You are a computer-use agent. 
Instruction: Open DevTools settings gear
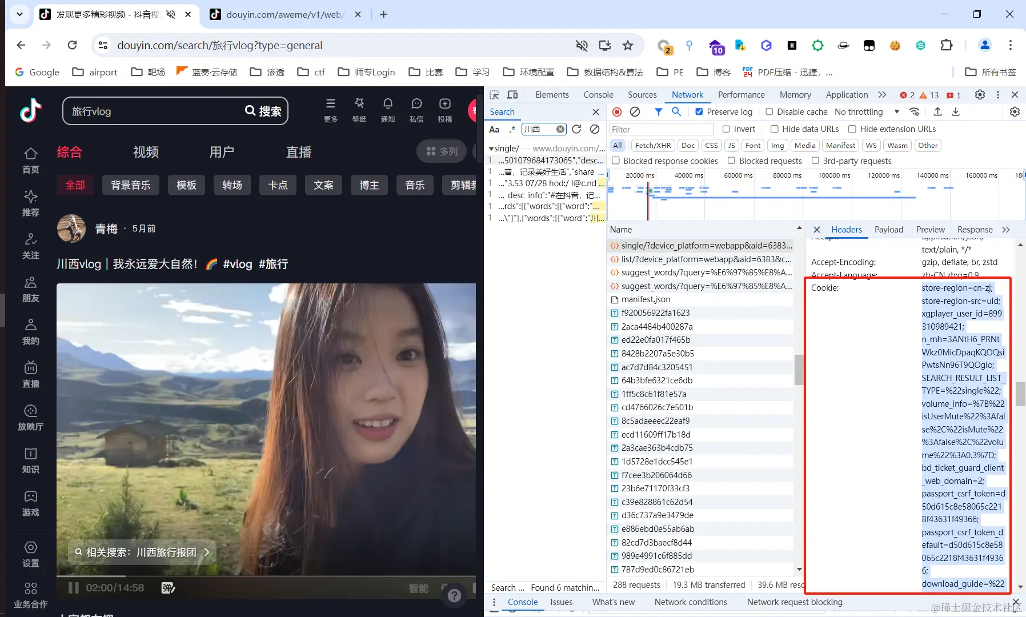[980, 95]
